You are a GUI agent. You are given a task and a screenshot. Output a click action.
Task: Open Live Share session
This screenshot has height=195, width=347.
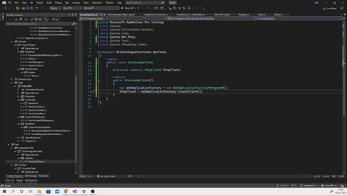pos(330,9)
